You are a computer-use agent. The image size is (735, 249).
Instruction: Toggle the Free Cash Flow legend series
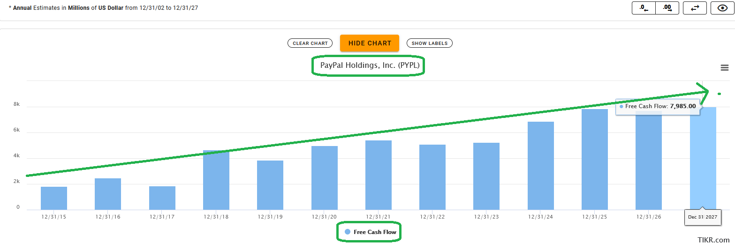371,232
